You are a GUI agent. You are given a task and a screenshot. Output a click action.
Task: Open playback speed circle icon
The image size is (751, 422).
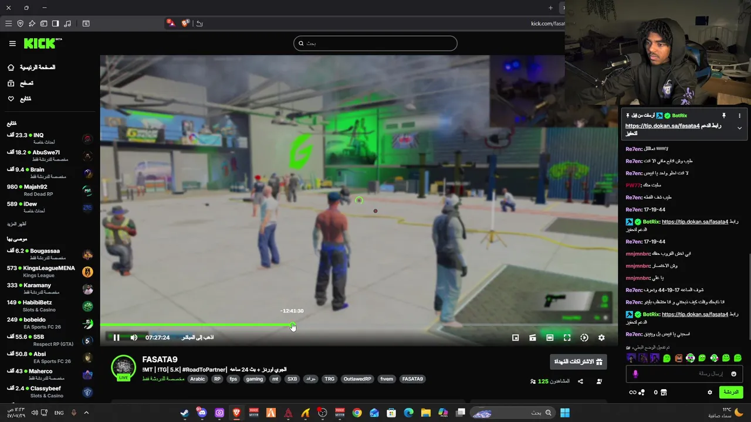(x=584, y=338)
